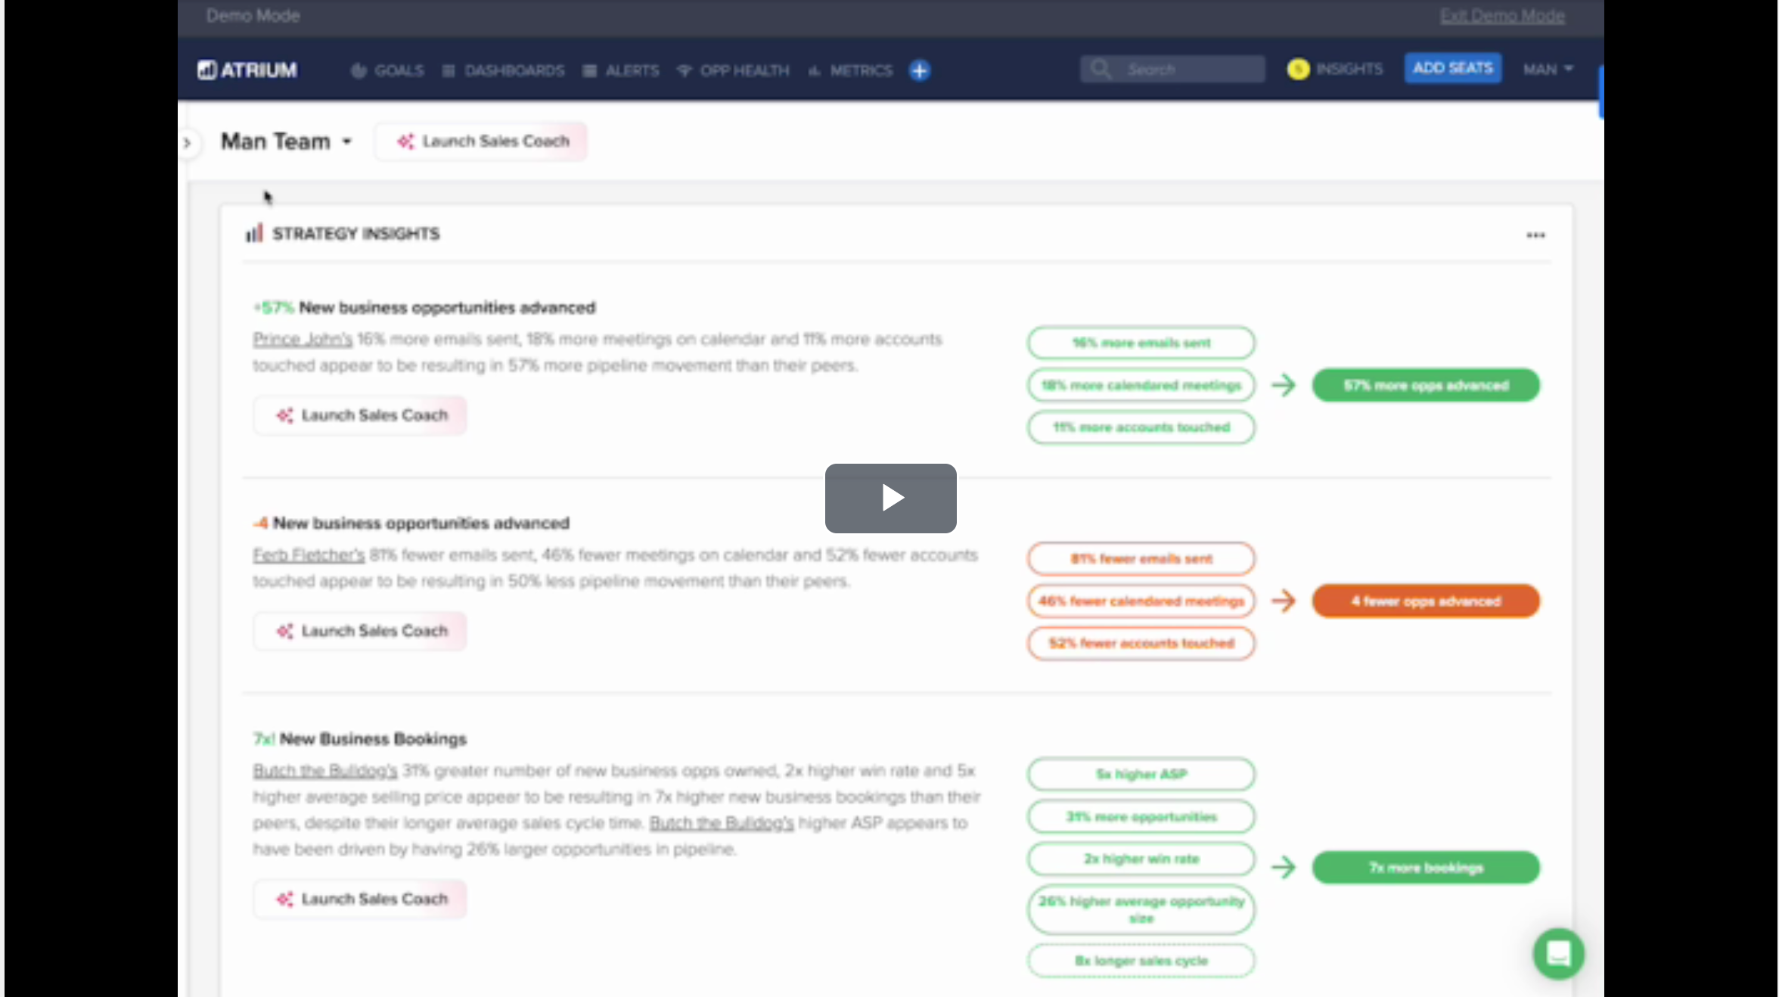Open the Alerts menu item
Image resolution: width=1779 pixels, height=997 pixels.
tap(621, 70)
